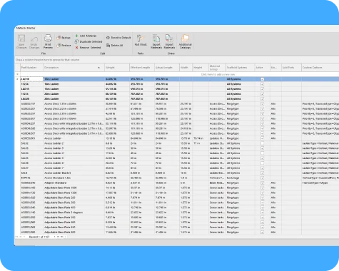Viewport: 339px width, 271px height.
Task: Toggle Active checkbox for Access Ladder Bracket row
Action: point(263,173)
